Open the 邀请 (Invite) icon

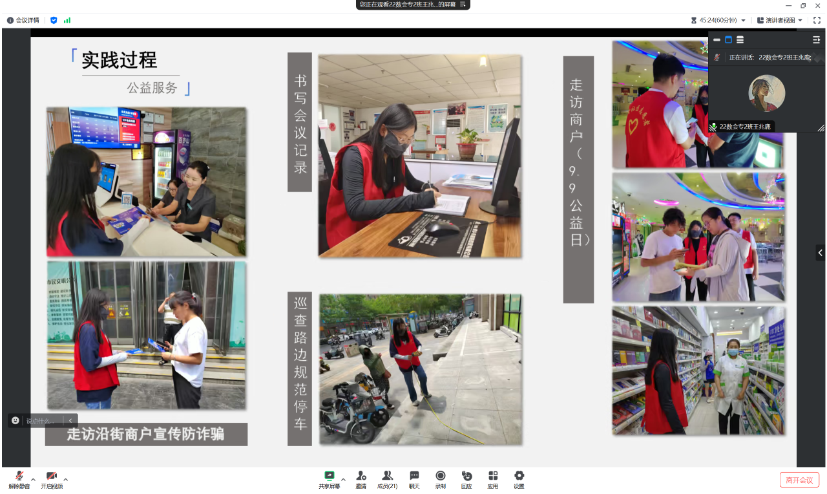point(361,479)
